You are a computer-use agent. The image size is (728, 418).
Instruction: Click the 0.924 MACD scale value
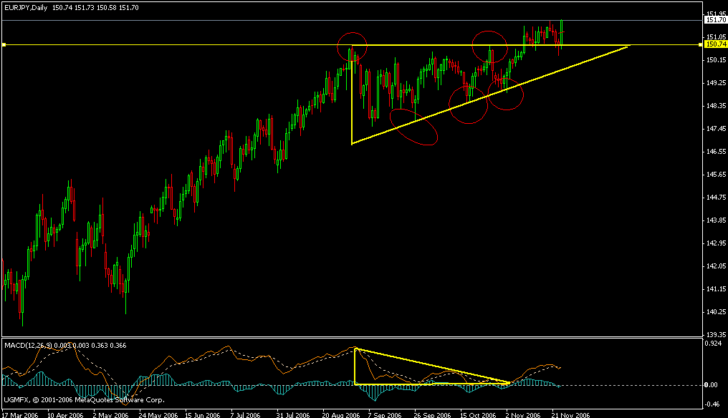(x=713, y=344)
